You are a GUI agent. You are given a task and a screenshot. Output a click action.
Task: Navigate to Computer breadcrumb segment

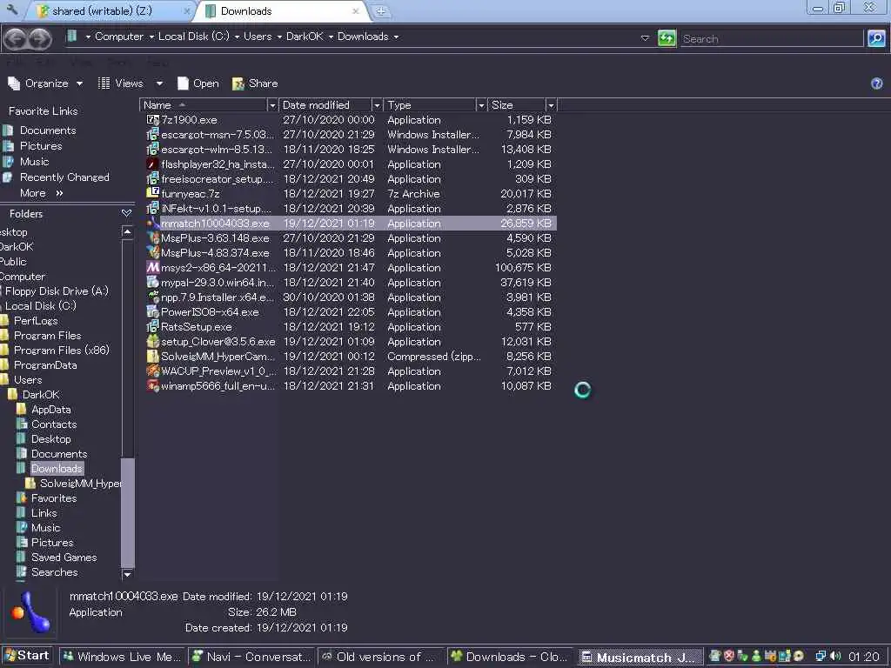tap(118, 37)
